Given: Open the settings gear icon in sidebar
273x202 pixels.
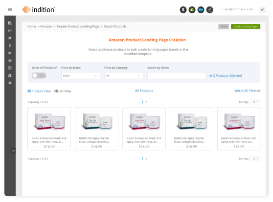Looking at the screenshot, I should tap(10, 83).
